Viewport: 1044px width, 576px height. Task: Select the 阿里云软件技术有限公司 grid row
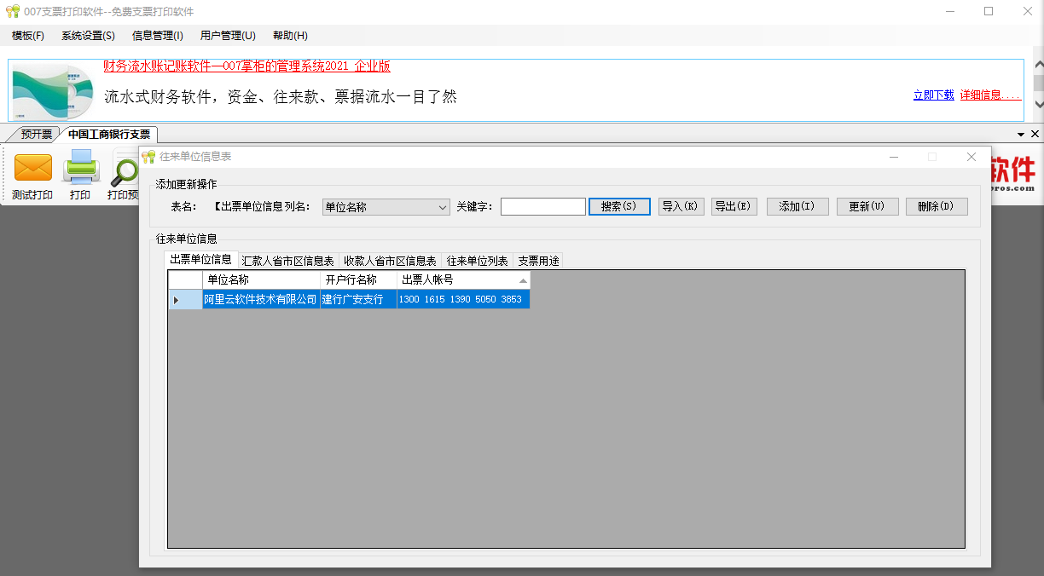click(260, 299)
